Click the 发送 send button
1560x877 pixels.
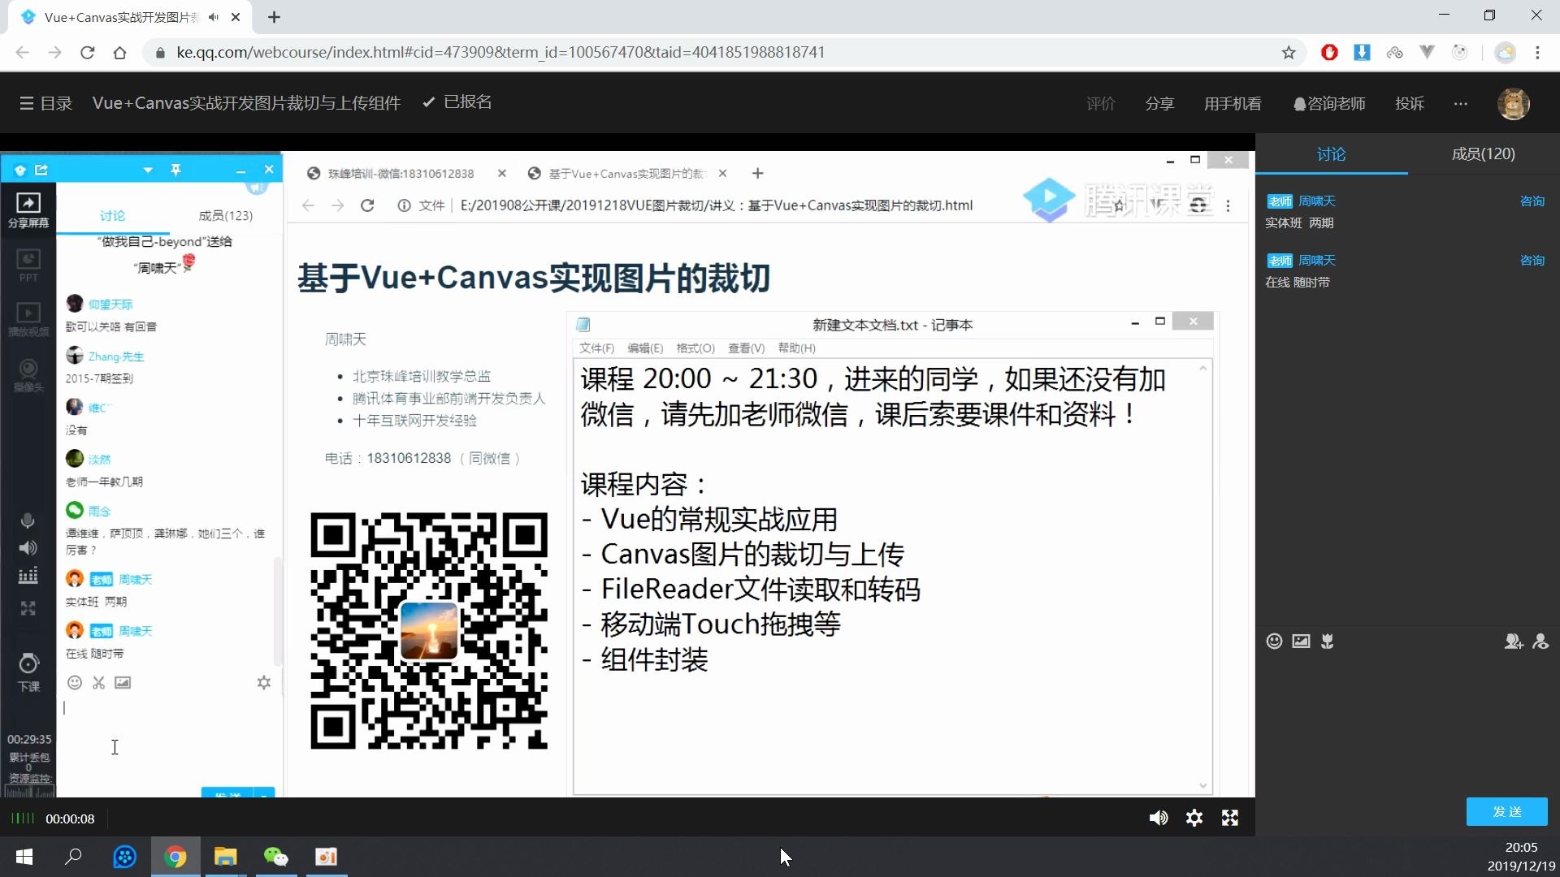point(1506,812)
